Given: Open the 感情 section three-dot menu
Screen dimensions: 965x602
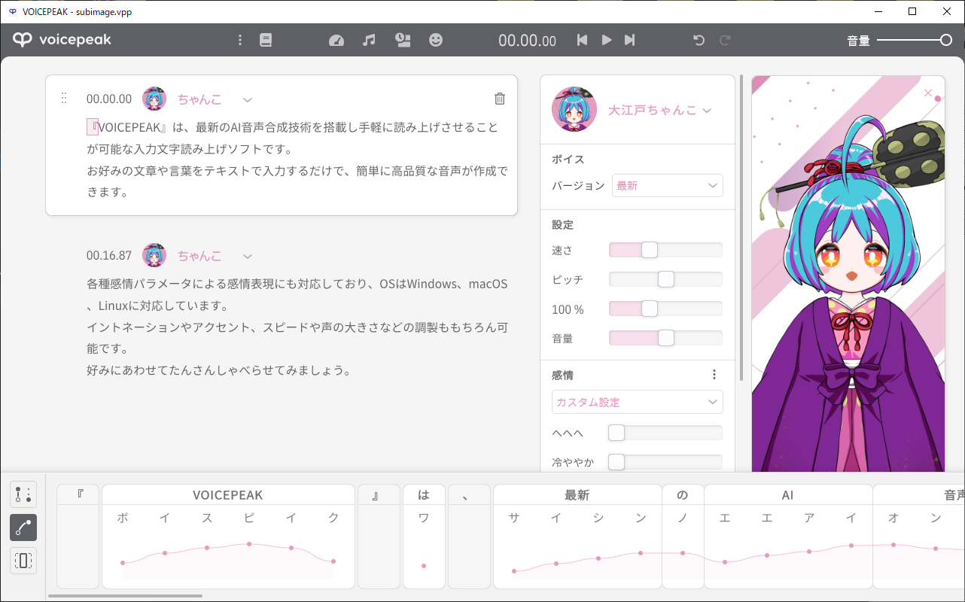Looking at the screenshot, I should (714, 375).
